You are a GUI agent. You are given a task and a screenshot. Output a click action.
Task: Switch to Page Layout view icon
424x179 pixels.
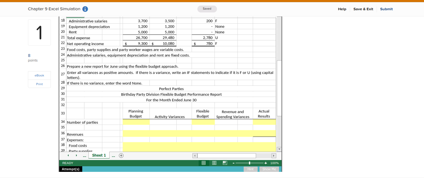click(214, 163)
